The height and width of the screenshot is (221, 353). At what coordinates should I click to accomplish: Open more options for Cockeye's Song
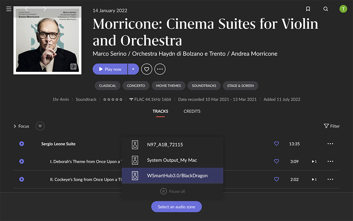pos(330,179)
